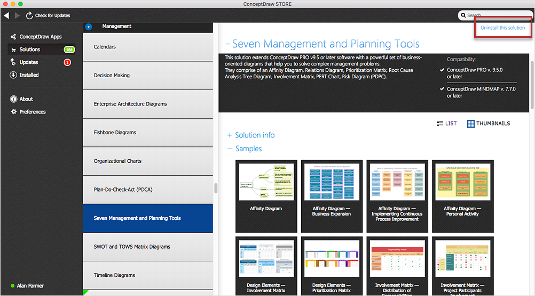Click the search magnifier icon

[463, 15]
